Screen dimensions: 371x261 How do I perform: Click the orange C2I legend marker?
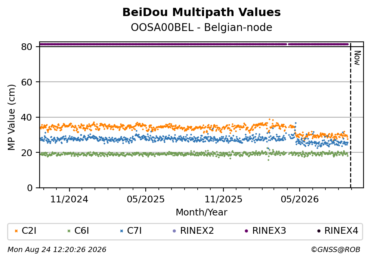[x=16, y=231]
